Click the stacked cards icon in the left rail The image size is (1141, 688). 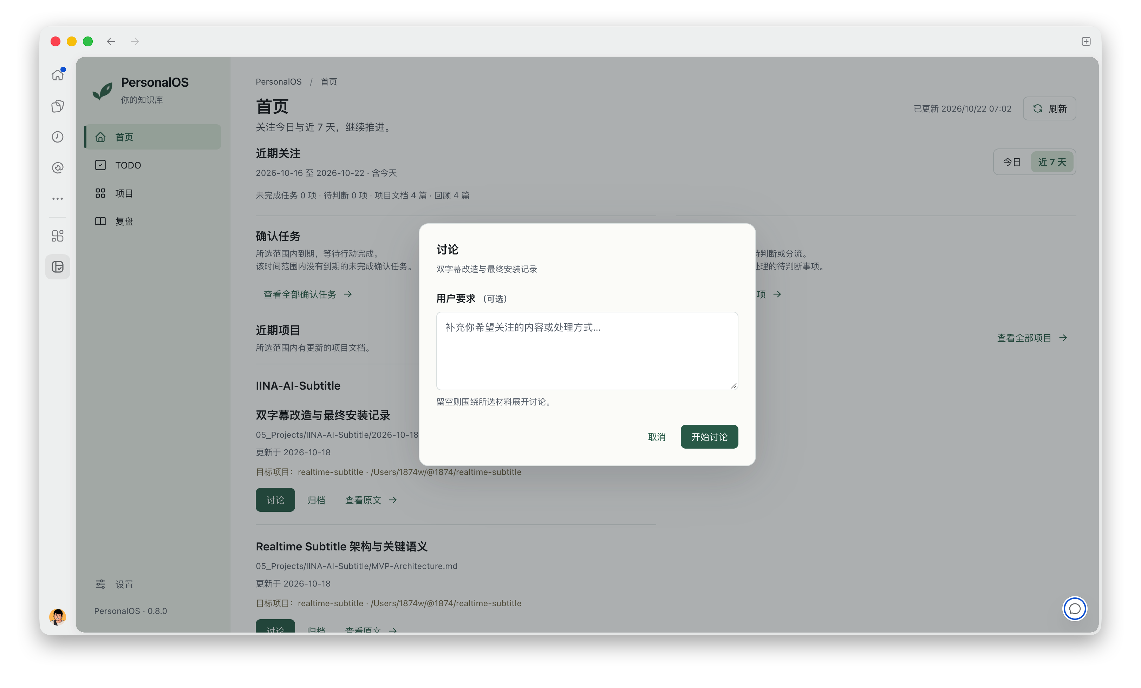[57, 106]
